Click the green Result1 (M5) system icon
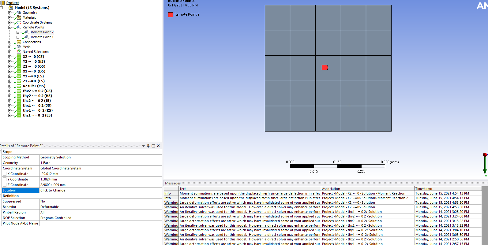Viewport: 488px width, 245px height. [x=19, y=86]
